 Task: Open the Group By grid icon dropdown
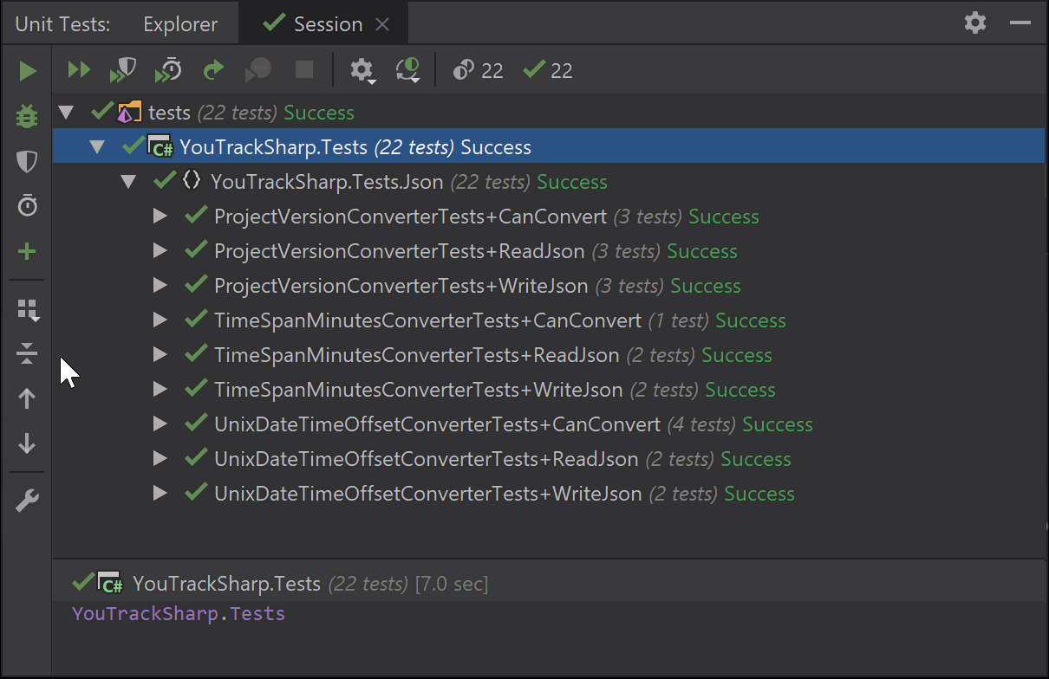tap(28, 310)
